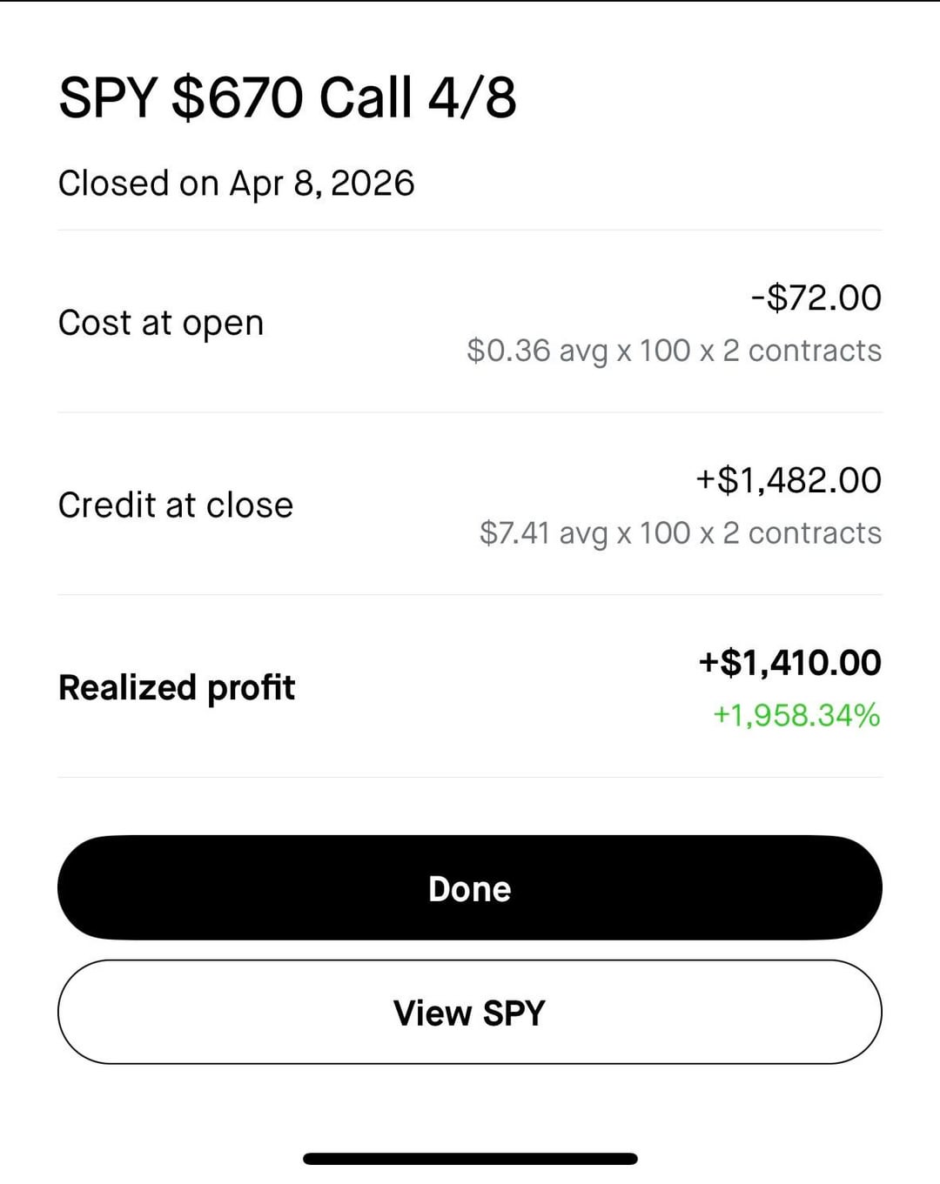Tap the Cost at open label
Viewport: 940px width, 1184px height.
[x=160, y=323]
